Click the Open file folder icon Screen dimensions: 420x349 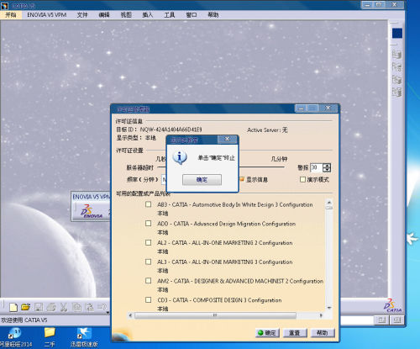coord(25,307)
